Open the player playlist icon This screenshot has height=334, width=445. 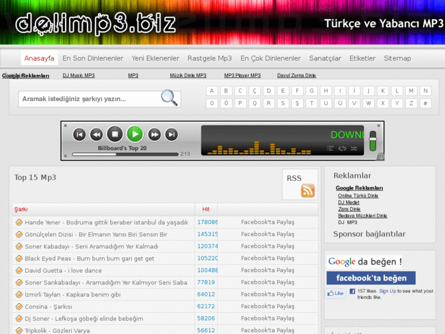330,148
